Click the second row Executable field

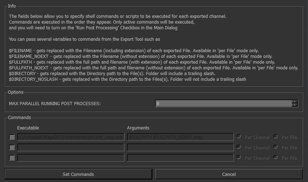pyautogui.click(x=70, y=147)
